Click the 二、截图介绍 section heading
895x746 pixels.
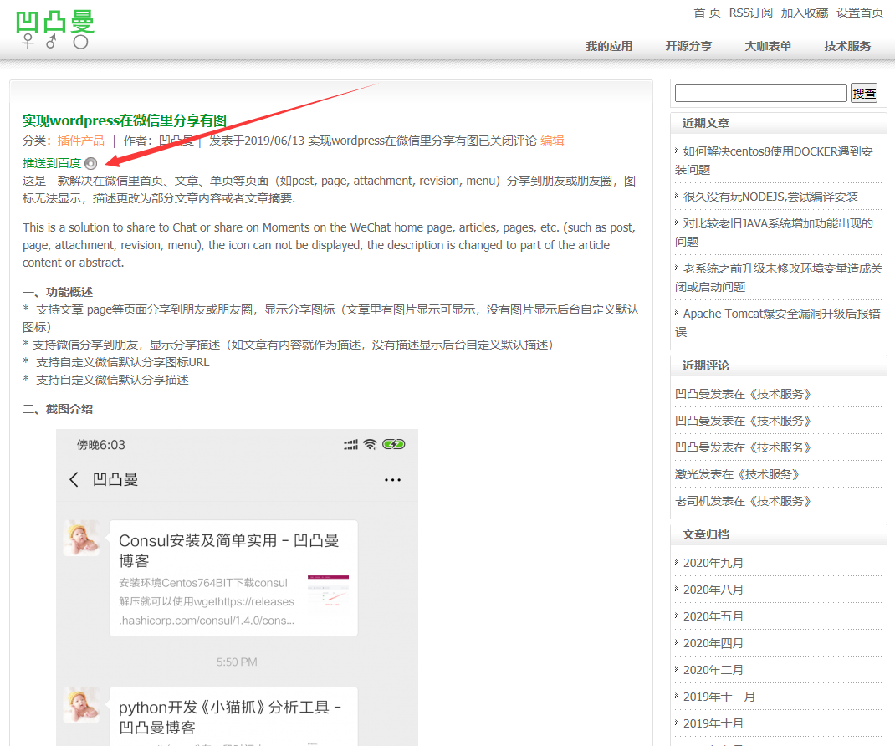(58, 409)
